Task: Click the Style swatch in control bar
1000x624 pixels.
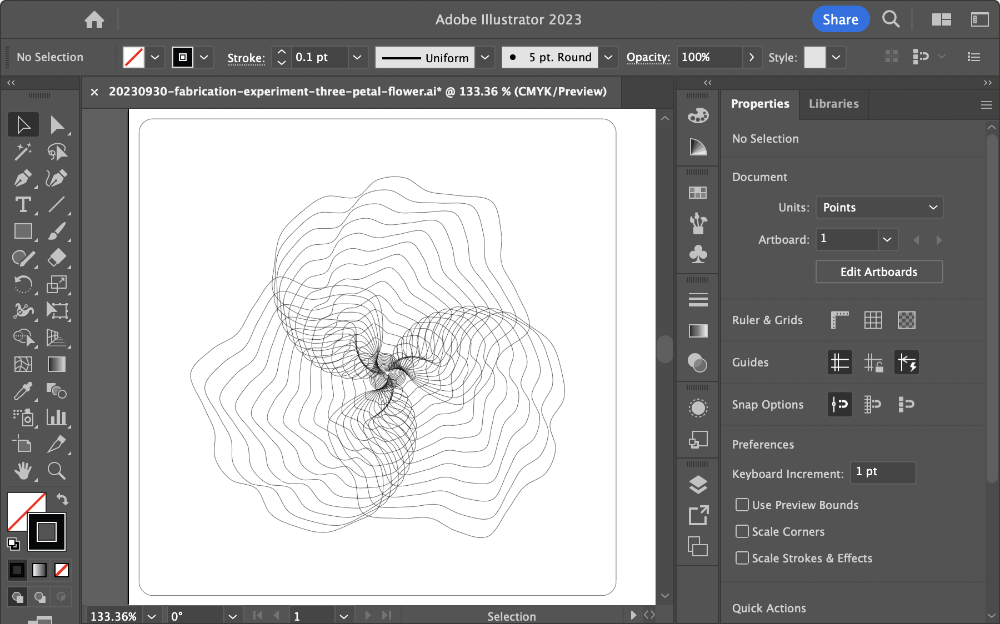Action: click(x=814, y=57)
